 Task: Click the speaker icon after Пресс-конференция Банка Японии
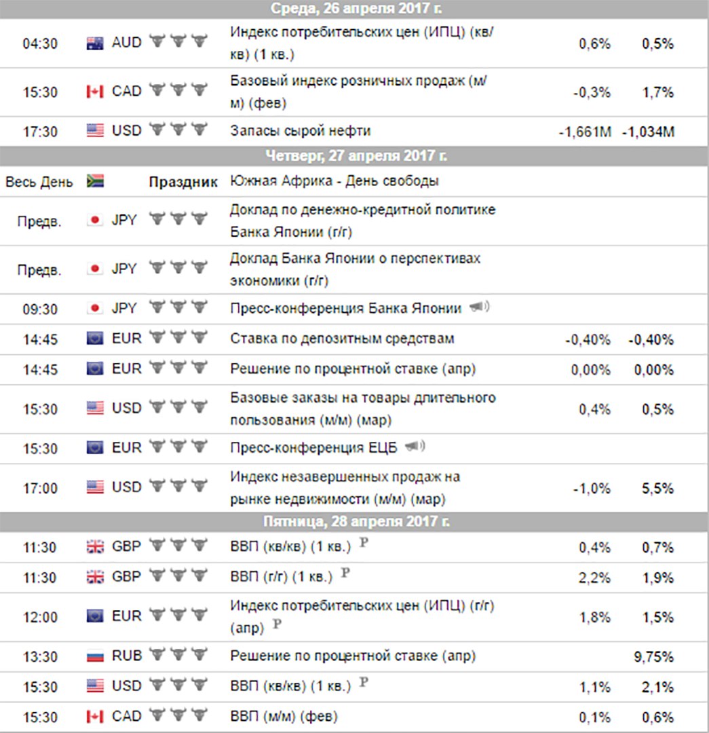pos(479,307)
